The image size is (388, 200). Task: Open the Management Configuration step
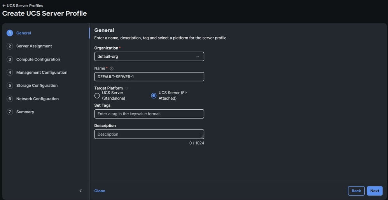(42, 72)
